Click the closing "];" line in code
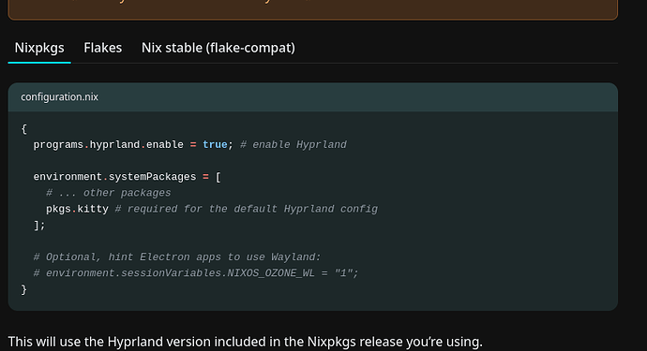Screen dimensions: 647x351 coord(39,225)
